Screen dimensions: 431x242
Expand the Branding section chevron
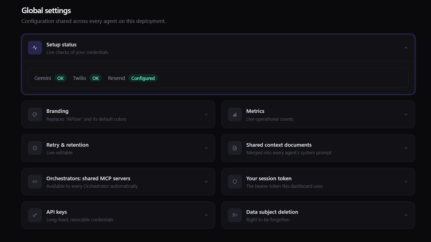pyautogui.click(x=206, y=115)
